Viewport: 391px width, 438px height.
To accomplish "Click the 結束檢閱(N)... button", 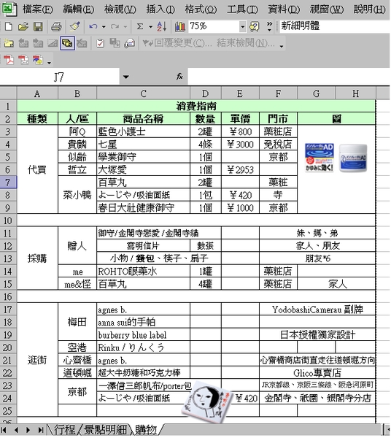I will (246, 43).
